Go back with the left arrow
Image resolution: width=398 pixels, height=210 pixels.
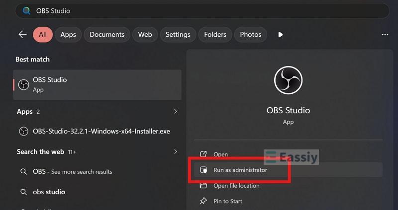22,34
